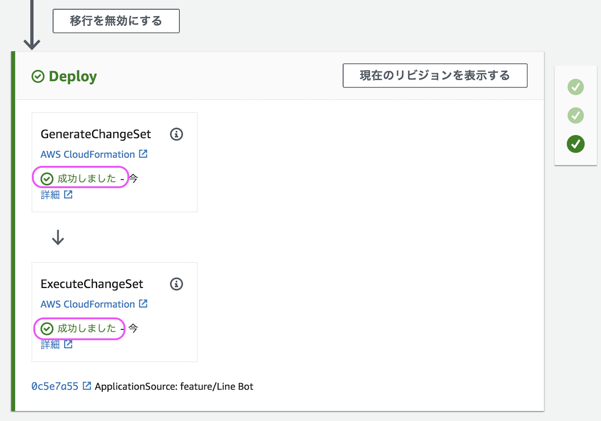601x421 pixels.
Task: Click ExecuteChangeSet success status check icon
Action: coord(47,328)
